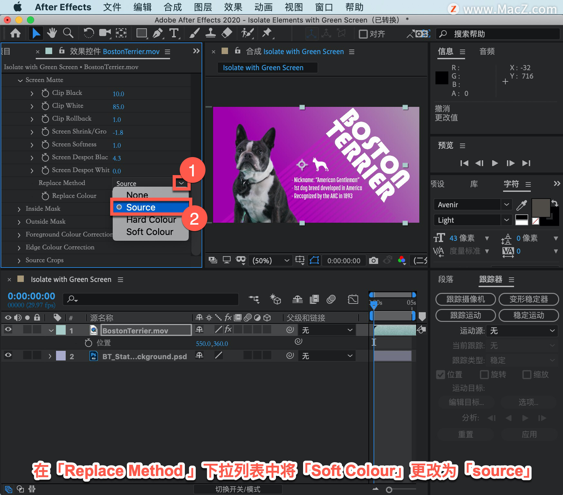Open the Replace Method dropdown arrow
Screen dimensions: 563x495
[181, 183]
